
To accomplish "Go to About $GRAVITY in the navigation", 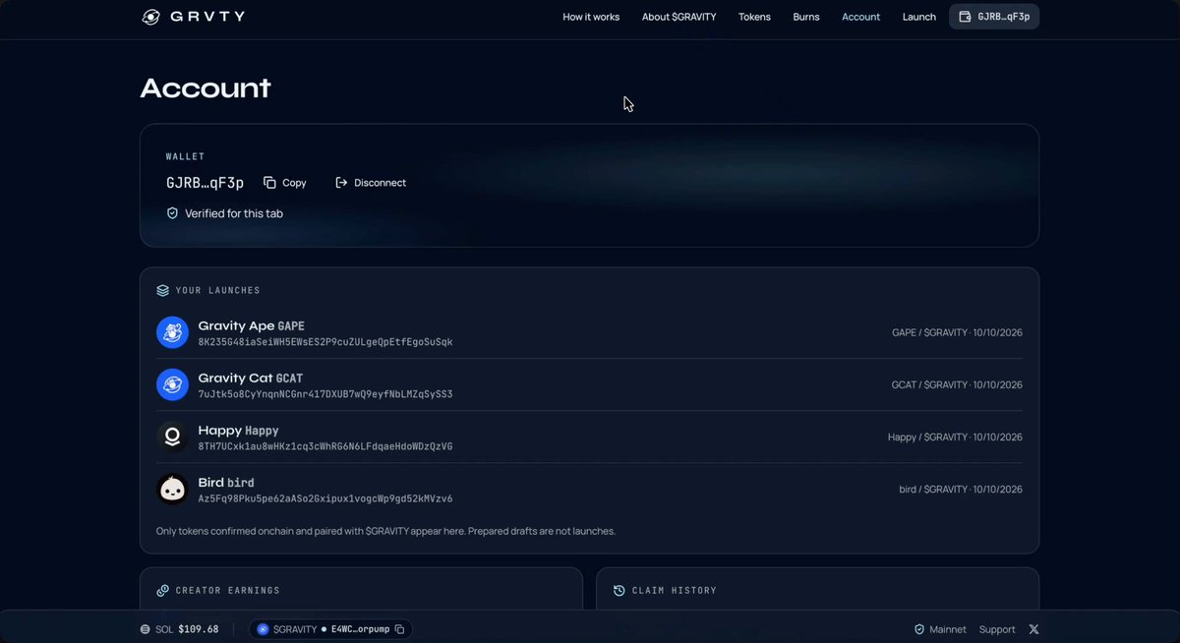I will (678, 17).
